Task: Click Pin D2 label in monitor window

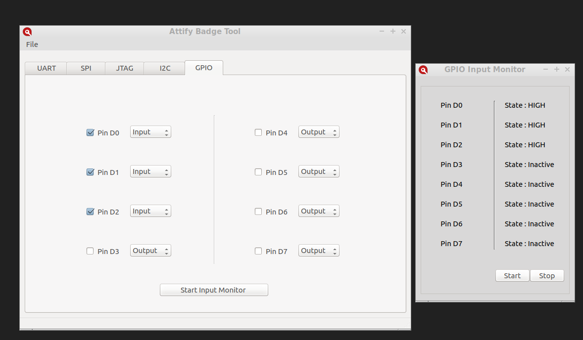Action: coord(451,145)
